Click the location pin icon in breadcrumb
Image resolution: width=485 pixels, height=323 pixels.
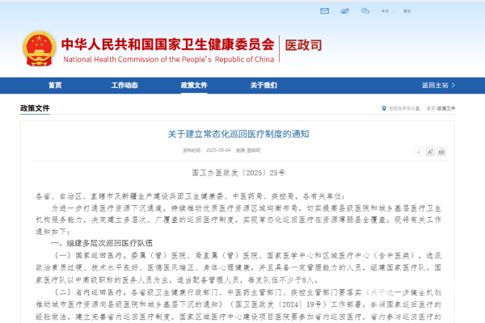[x=382, y=107]
